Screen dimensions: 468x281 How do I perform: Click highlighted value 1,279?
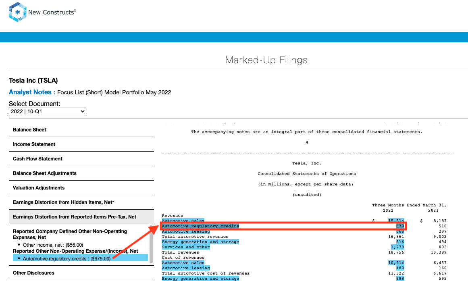point(397,247)
